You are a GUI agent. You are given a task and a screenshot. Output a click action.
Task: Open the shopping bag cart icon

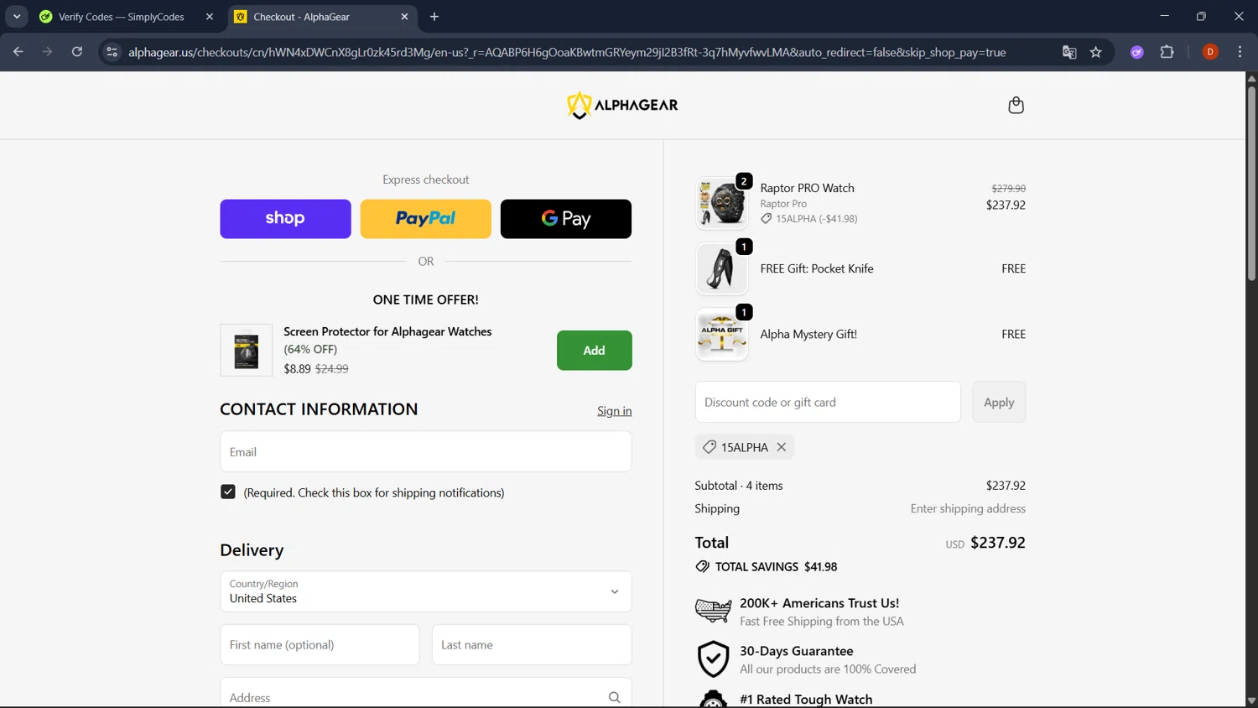pyautogui.click(x=1016, y=105)
